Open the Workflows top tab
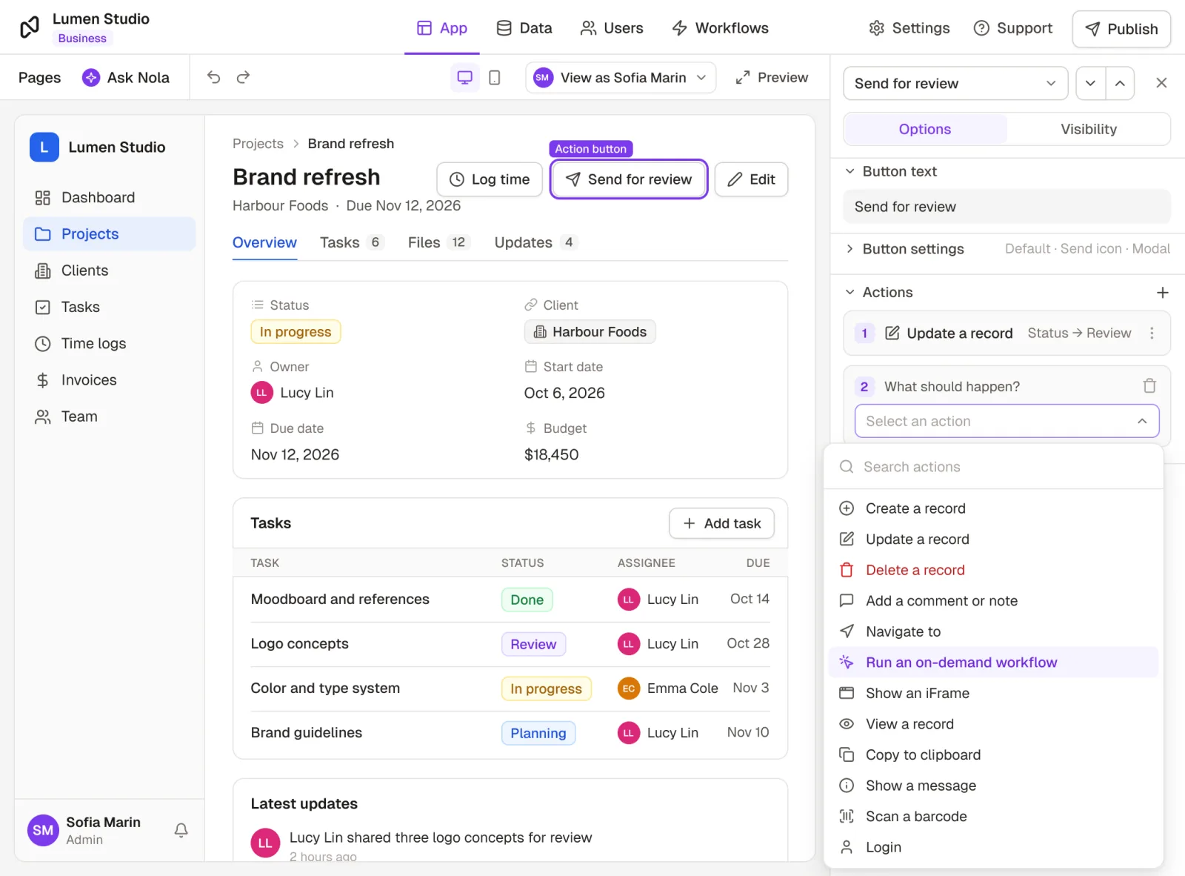 (720, 28)
